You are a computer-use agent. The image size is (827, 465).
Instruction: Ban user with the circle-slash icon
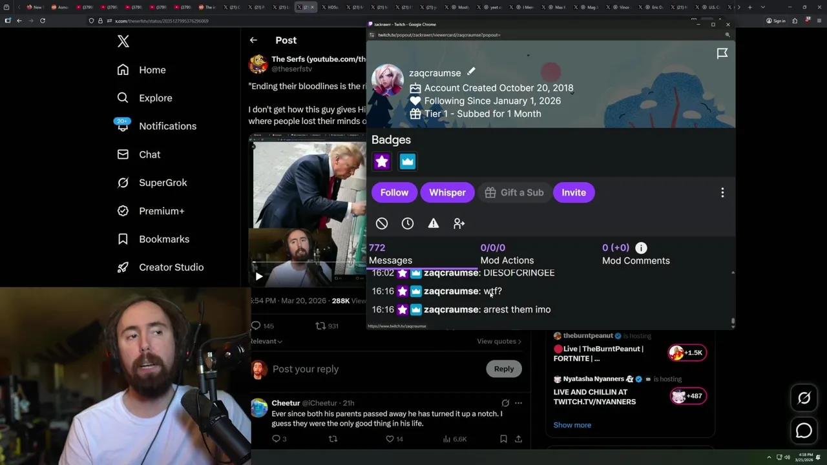coord(382,223)
